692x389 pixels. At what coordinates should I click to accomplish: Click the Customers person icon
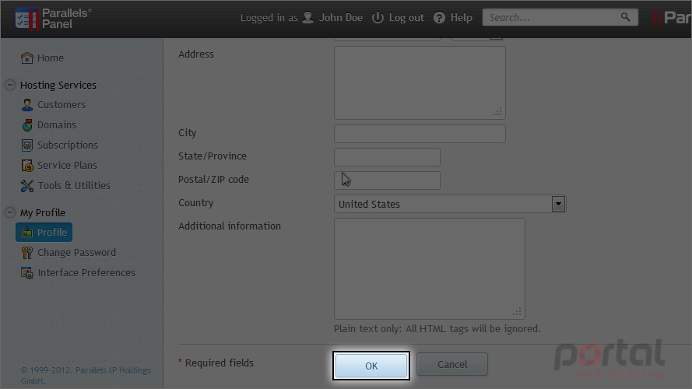pyautogui.click(x=27, y=104)
